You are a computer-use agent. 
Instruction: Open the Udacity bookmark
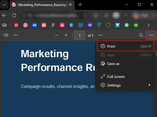coord(81,25)
